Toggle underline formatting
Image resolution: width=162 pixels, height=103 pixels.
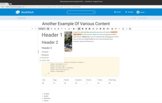(x=55, y=29)
